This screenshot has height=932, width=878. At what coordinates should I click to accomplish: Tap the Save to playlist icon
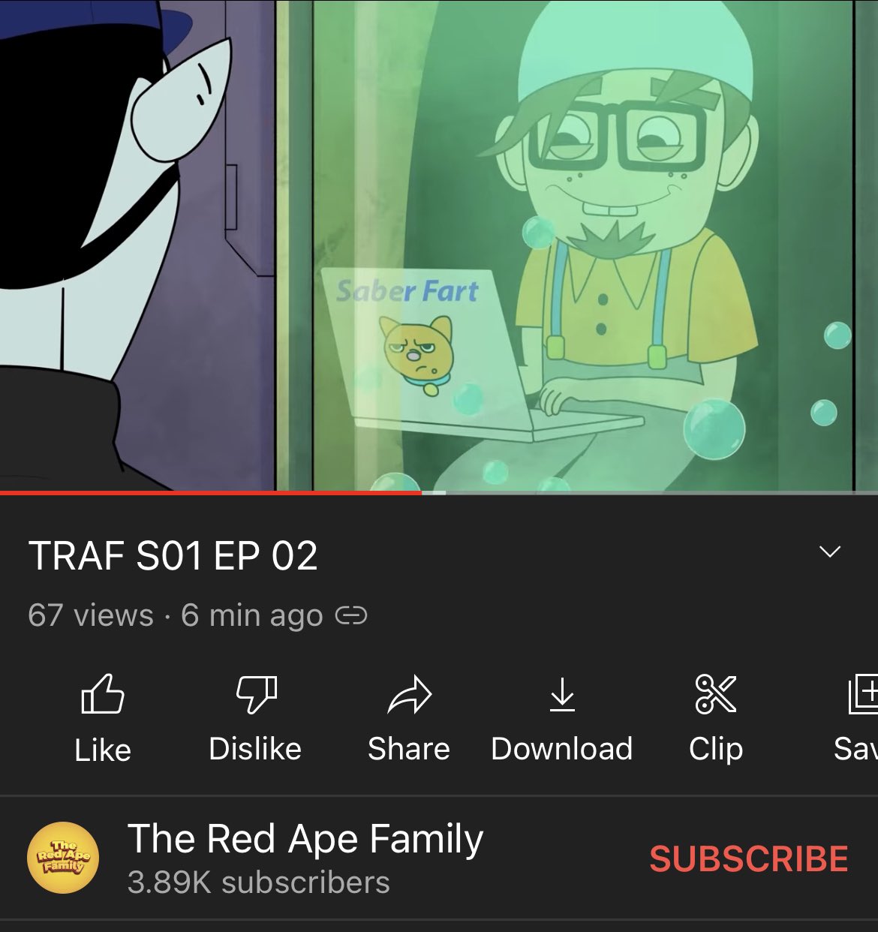point(862,694)
